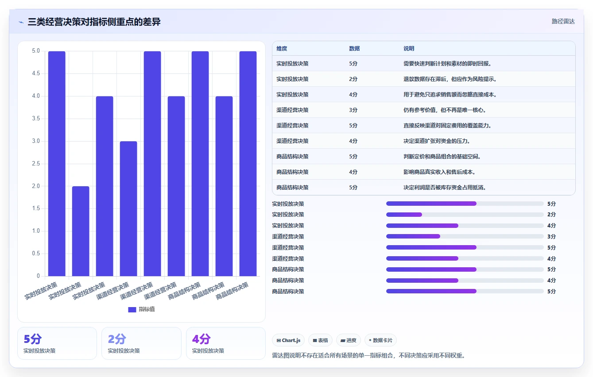
Task: Click the Chart.js tag icon
Action: click(279, 341)
